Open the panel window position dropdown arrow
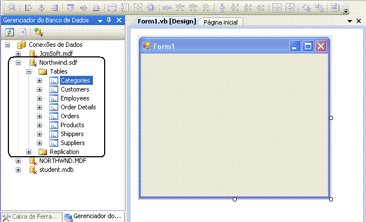Image resolution: width=366 pixels, height=222 pixels. [100, 21]
